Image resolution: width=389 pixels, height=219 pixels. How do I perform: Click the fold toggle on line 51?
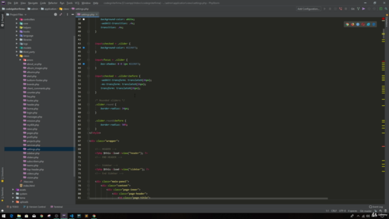(x=88, y=76)
